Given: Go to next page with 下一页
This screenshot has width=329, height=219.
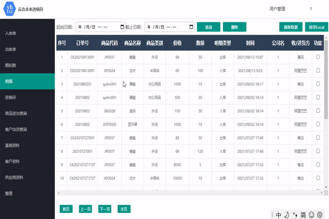Looking at the screenshot, I should pyautogui.click(x=105, y=209).
